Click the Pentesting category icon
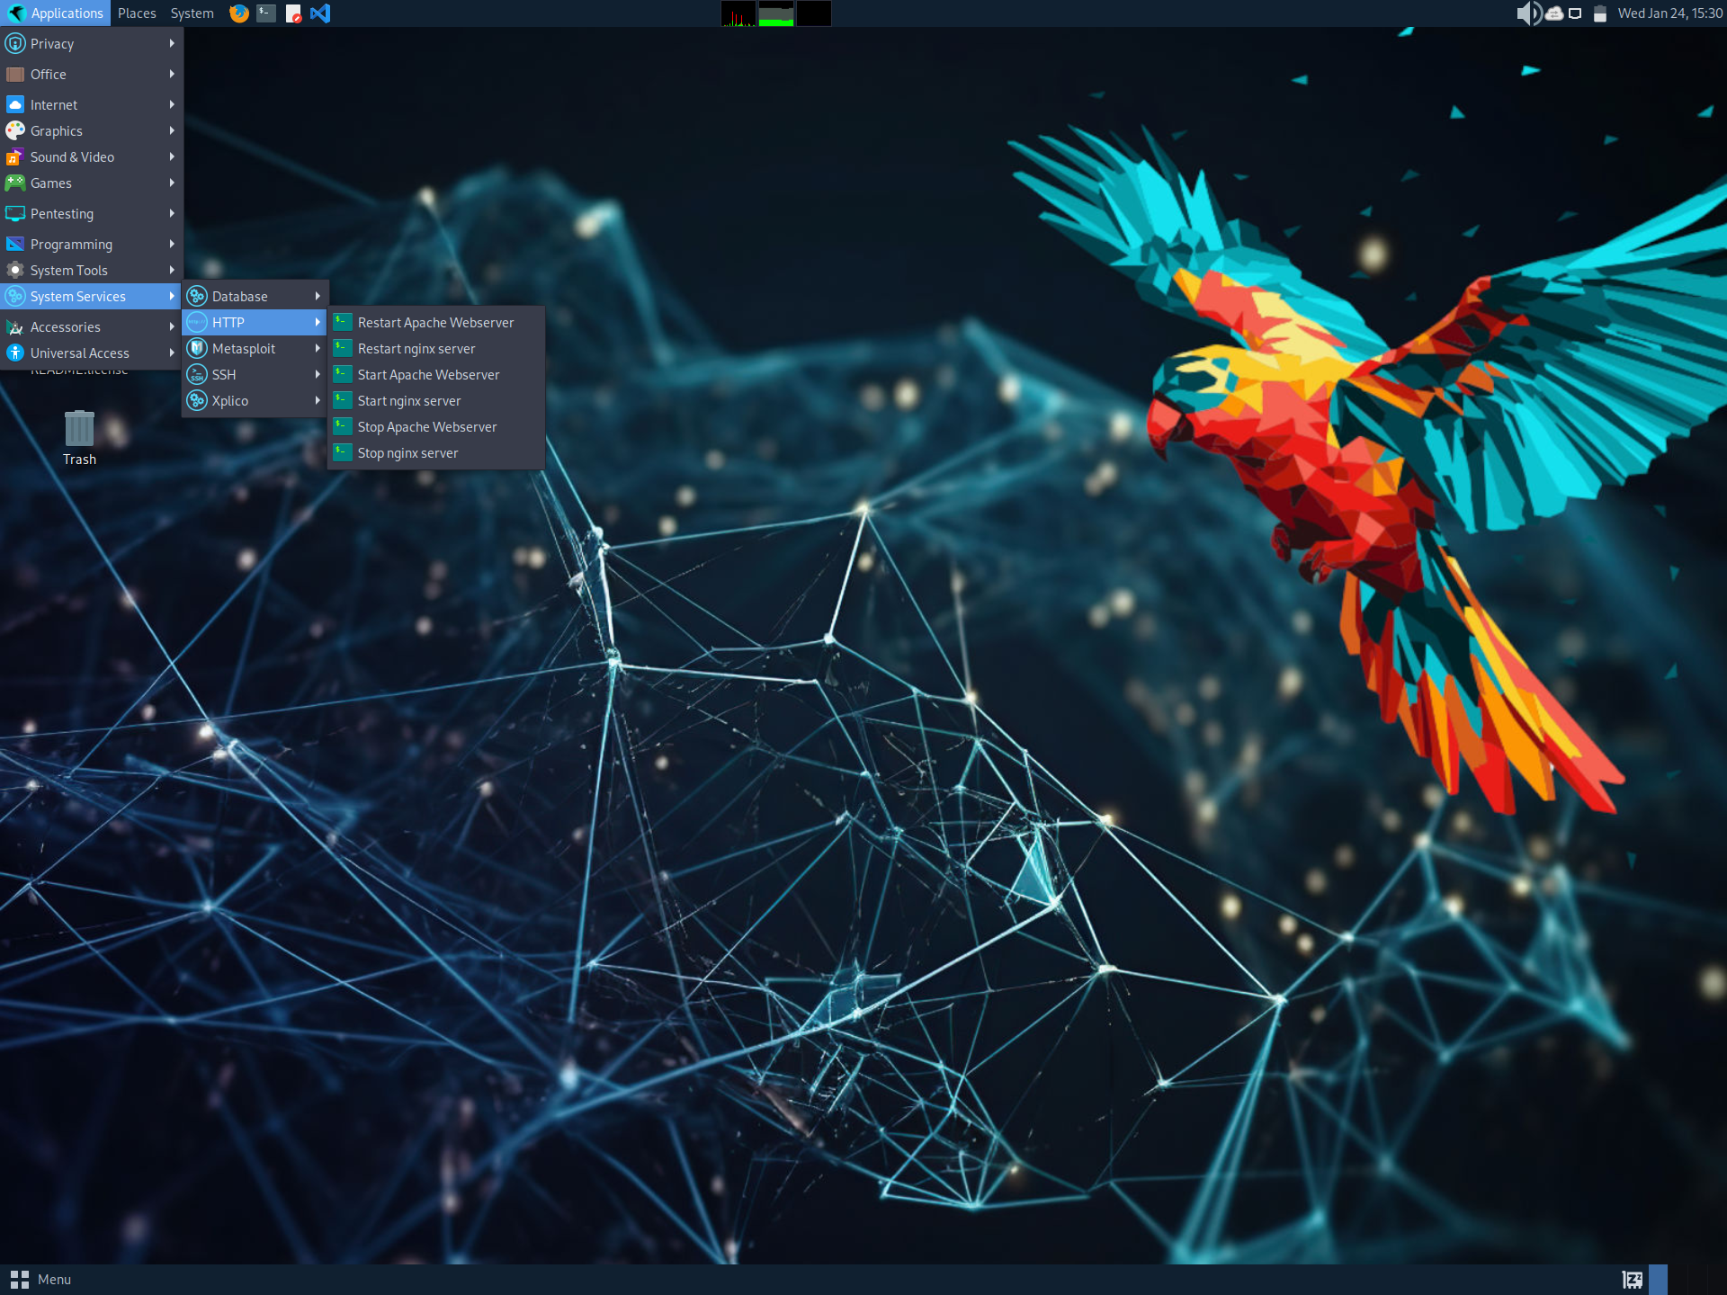The width and height of the screenshot is (1727, 1295). click(15, 213)
